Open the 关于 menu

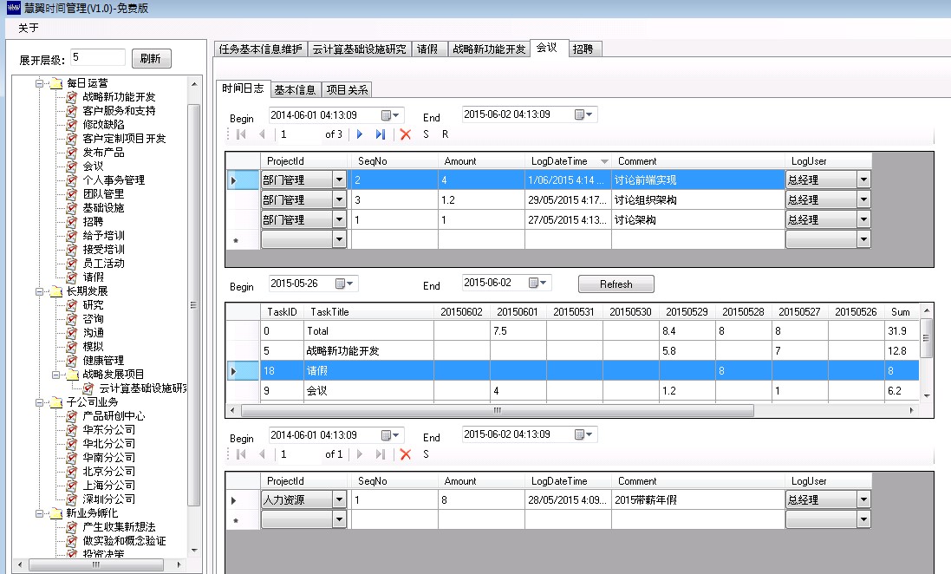click(29, 28)
